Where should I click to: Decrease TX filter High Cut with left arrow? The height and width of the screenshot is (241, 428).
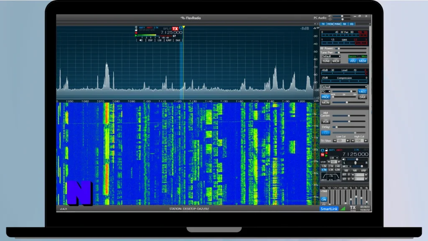coord(353,141)
